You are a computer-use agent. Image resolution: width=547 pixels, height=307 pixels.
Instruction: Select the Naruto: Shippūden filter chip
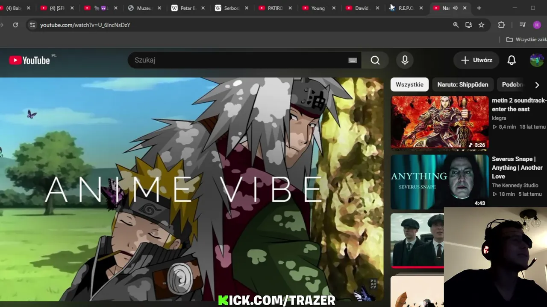(463, 84)
